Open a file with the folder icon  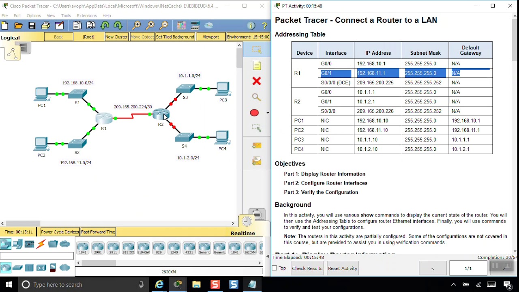[x=18, y=26]
